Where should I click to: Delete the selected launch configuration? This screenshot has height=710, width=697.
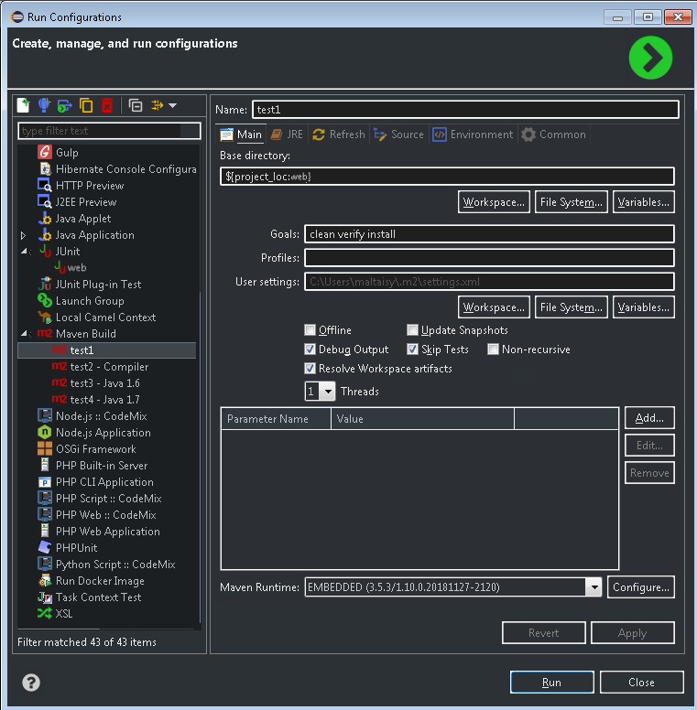107,105
